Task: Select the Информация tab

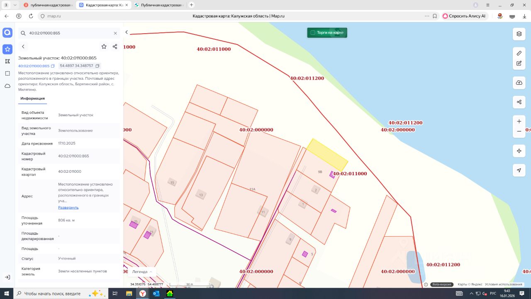Action: [32, 98]
